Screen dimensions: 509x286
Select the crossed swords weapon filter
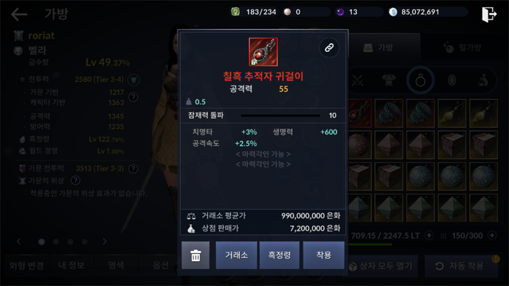pyautogui.click(x=358, y=80)
